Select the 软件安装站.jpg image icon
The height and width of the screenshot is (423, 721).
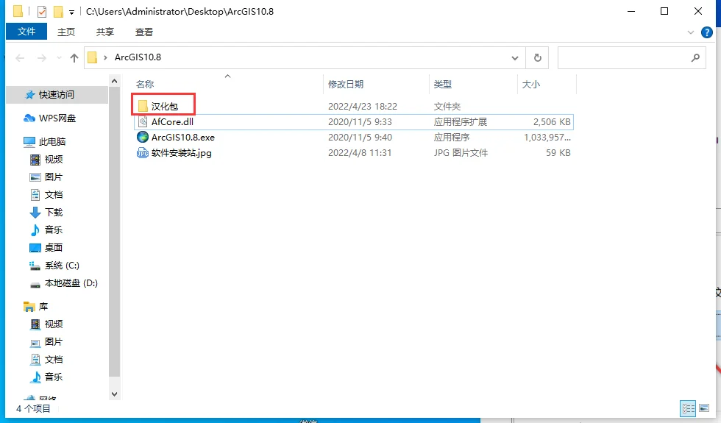(143, 153)
